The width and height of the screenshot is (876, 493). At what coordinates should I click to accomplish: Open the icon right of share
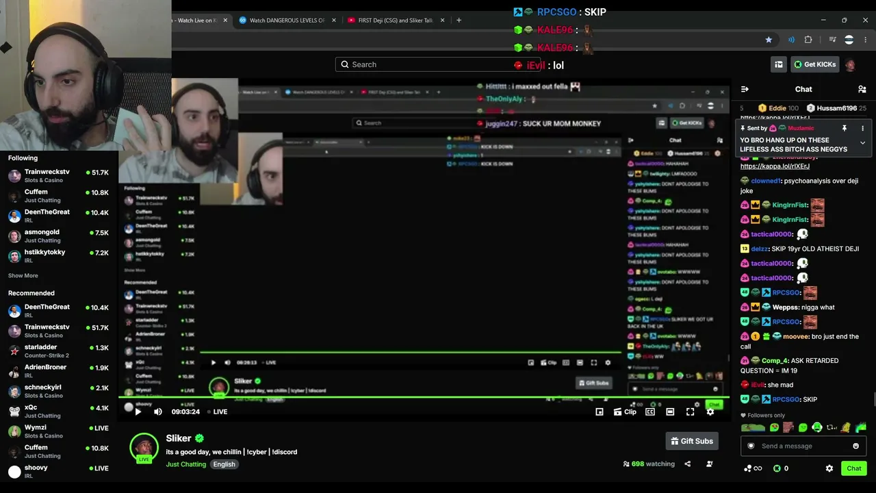pyautogui.click(x=710, y=464)
